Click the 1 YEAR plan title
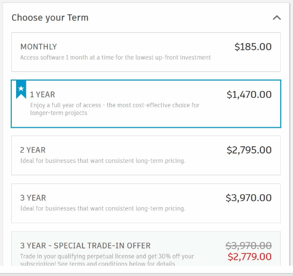Viewport: 293px width, 276px height. pos(42,95)
